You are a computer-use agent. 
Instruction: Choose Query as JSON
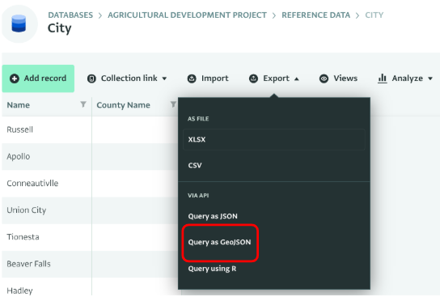coord(213,216)
